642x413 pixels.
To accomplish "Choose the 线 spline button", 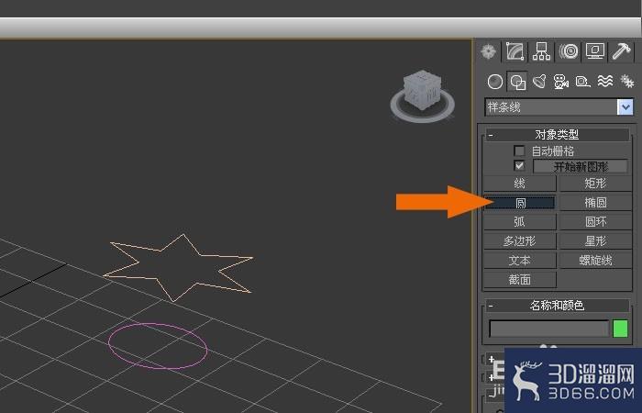I will 520,184.
